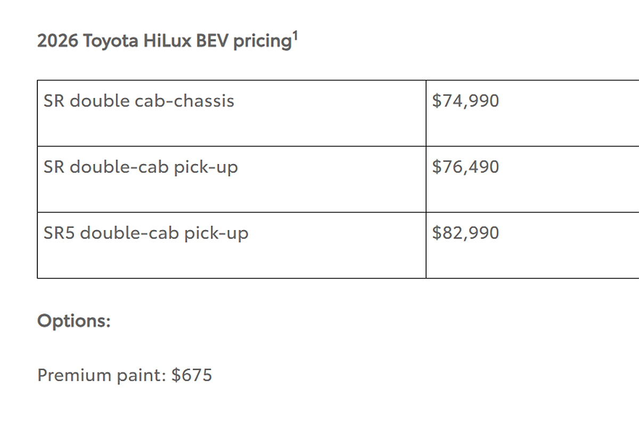Viewport: 639px width, 426px height.
Task: Click the year 2026 in the heading
Action: coord(58,42)
